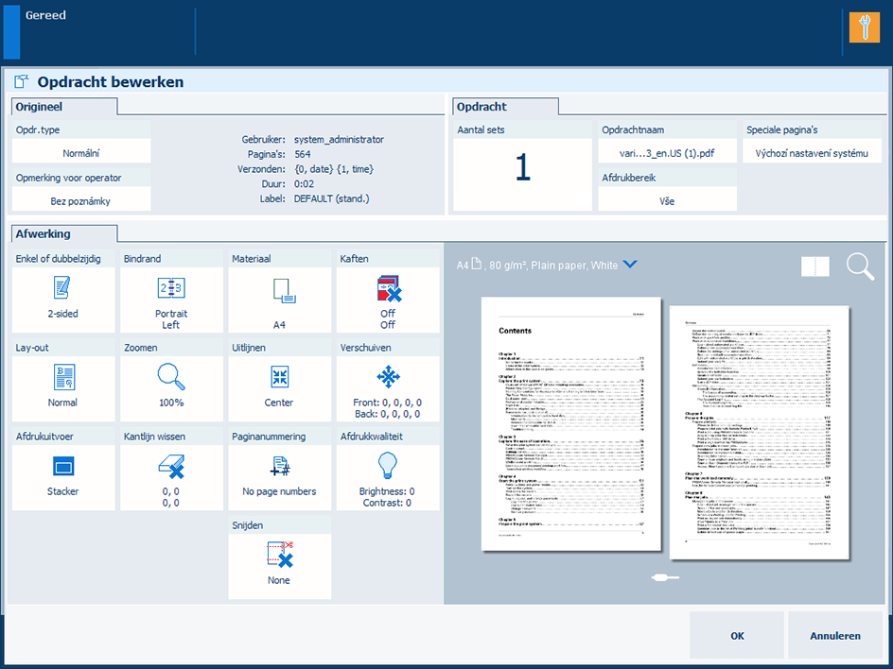
Task: Open the Kaften covers icon
Action: [387, 290]
